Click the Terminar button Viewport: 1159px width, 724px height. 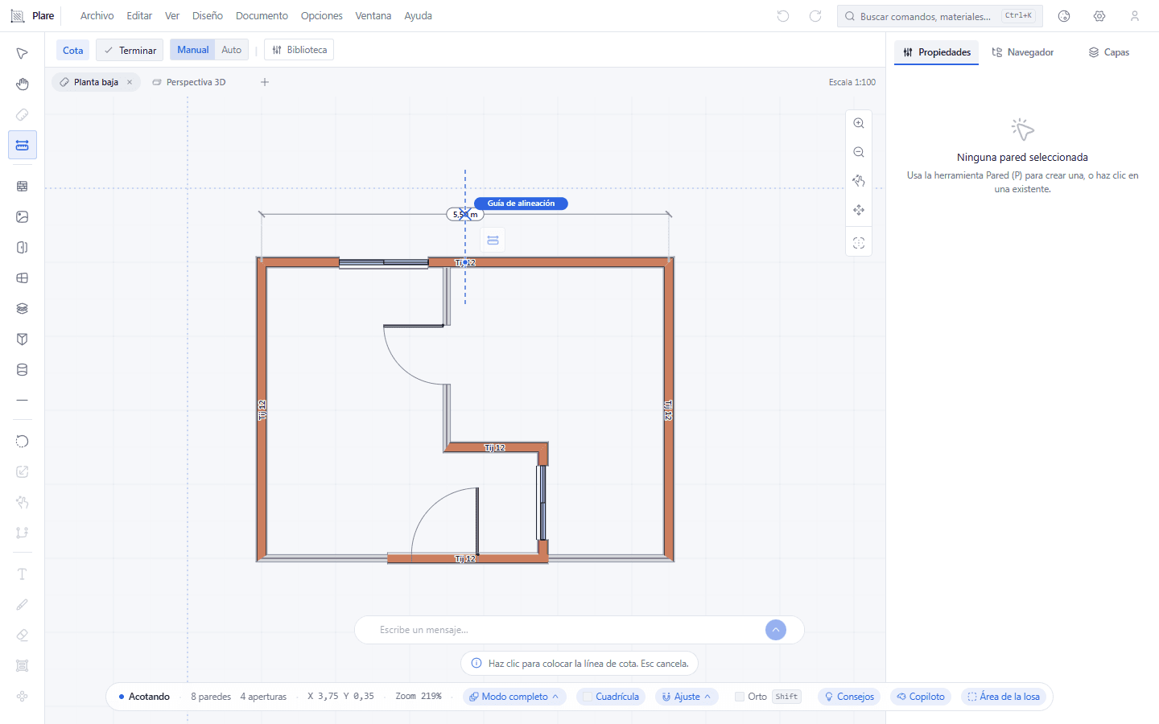[x=130, y=50]
